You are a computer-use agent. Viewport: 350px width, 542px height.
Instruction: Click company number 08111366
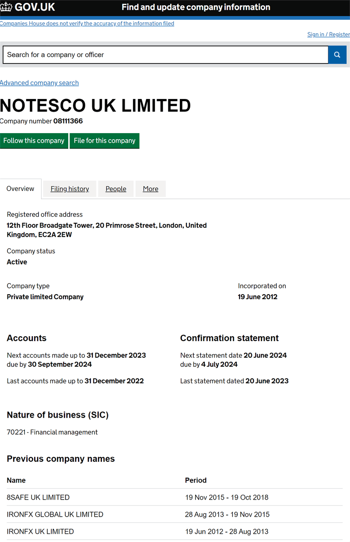click(x=68, y=121)
